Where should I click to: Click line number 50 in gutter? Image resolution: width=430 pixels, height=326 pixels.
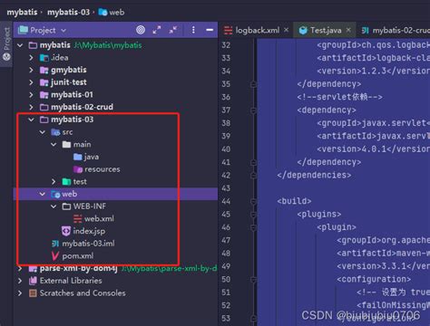click(226, 279)
